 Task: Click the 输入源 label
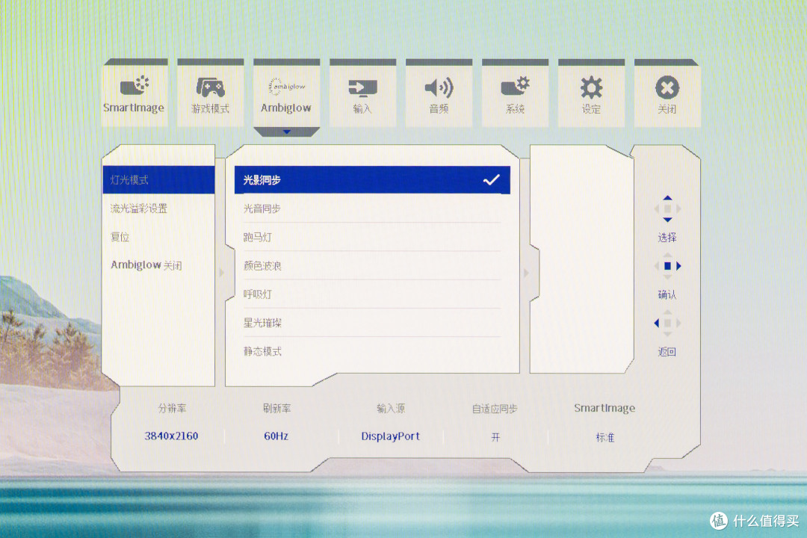(x=391, y=408)
